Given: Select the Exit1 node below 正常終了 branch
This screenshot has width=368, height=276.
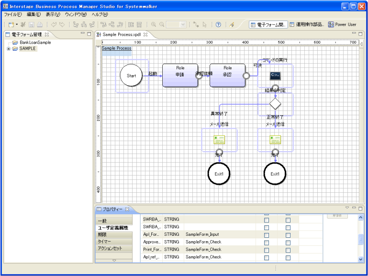Looking at the screenshot, I should pos(275,174).
